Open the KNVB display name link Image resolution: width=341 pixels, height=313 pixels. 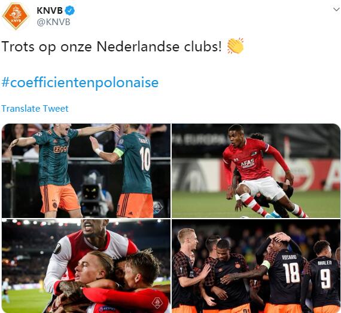coord(50,10)
